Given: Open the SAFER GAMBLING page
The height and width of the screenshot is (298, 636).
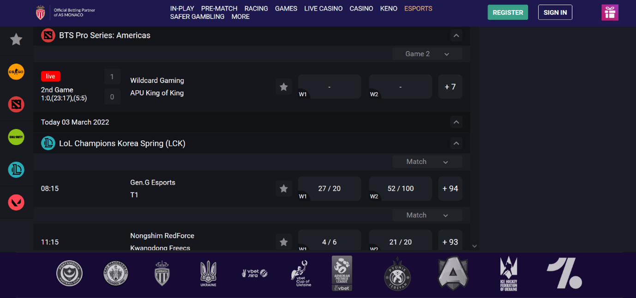Looking at the screenshot, I should pos(197,17).
